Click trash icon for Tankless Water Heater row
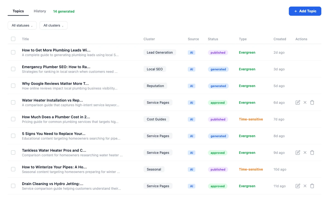This screenshot has width=329, height=219. point(312,152)
